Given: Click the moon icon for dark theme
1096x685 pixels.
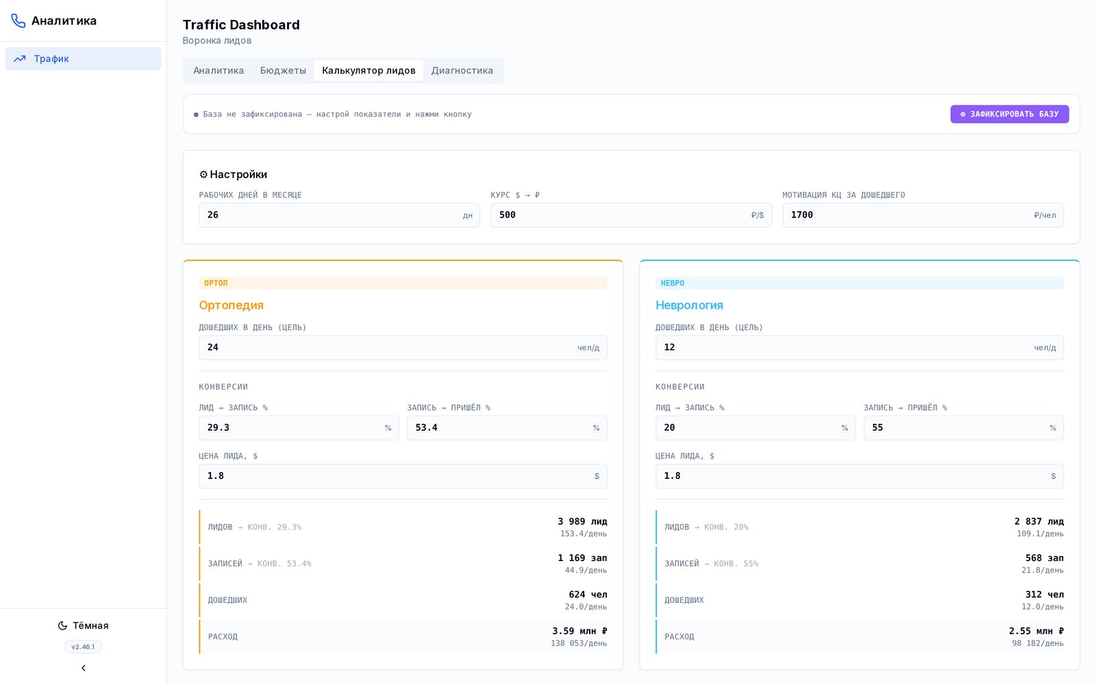Looking at the screenshot, I should click(x=62, y=625).
